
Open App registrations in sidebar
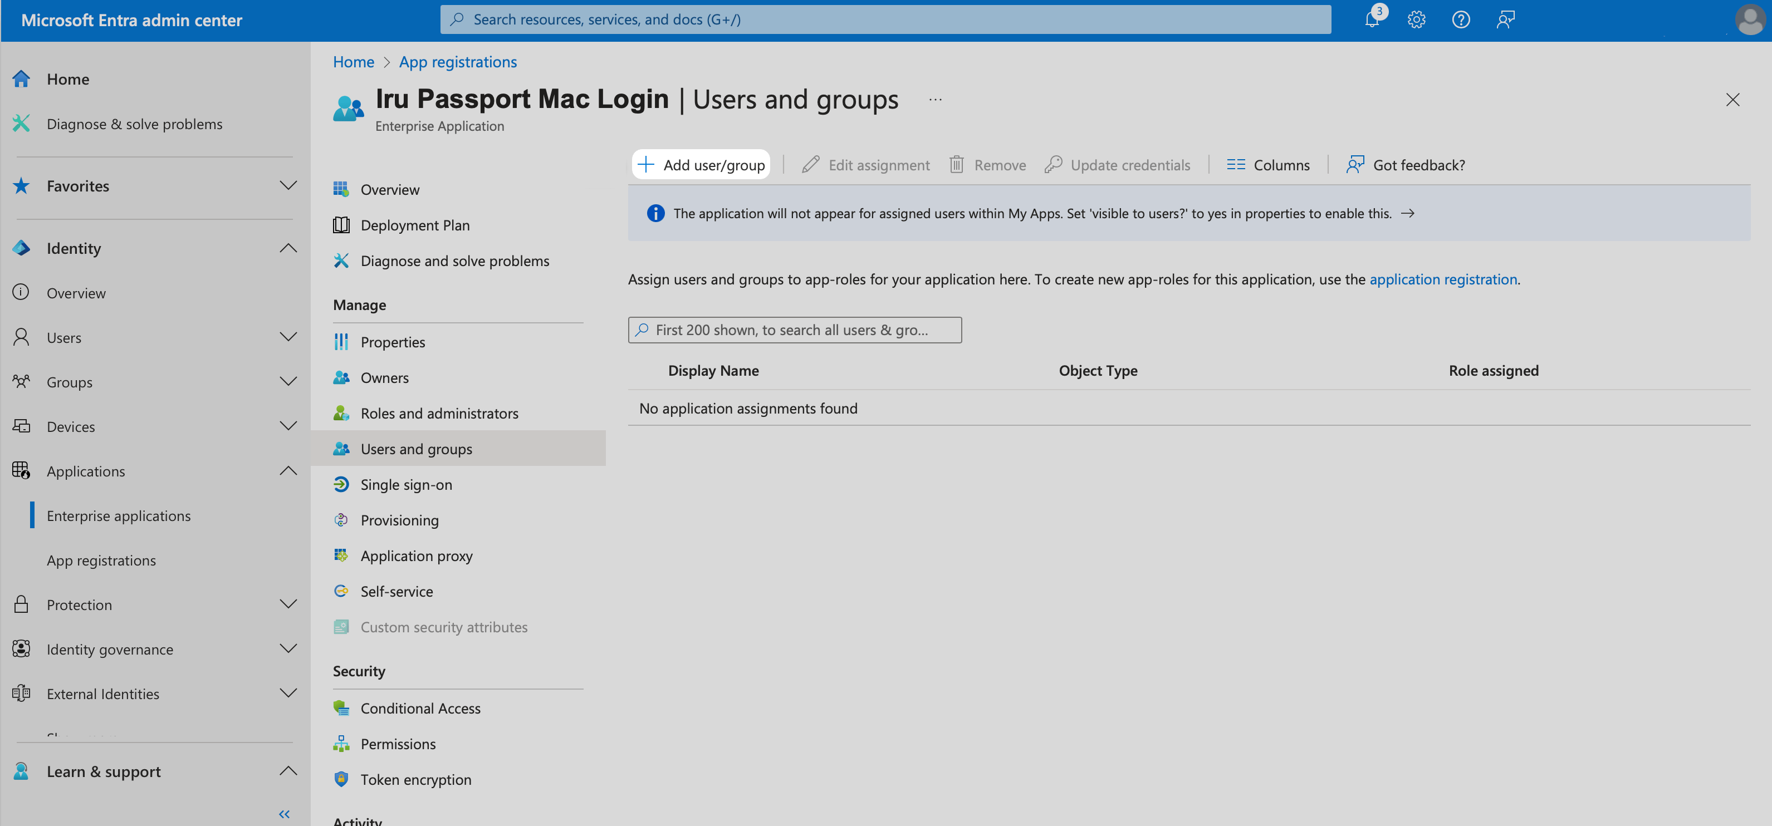(101, 560)
